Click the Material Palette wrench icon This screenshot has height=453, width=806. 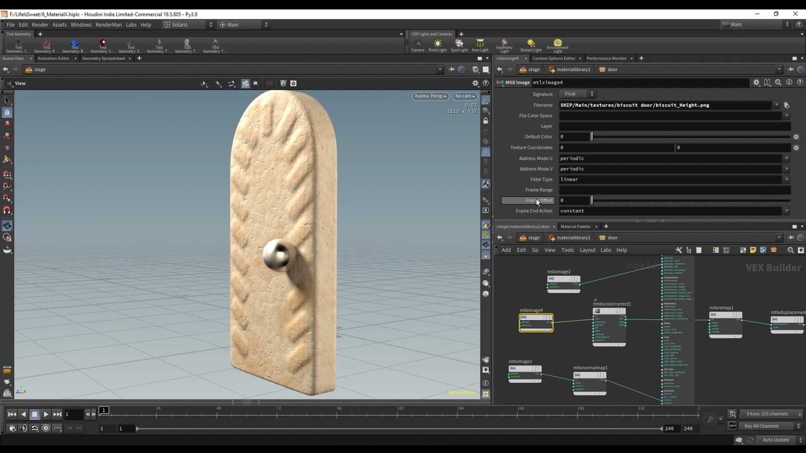pos(678,250)
